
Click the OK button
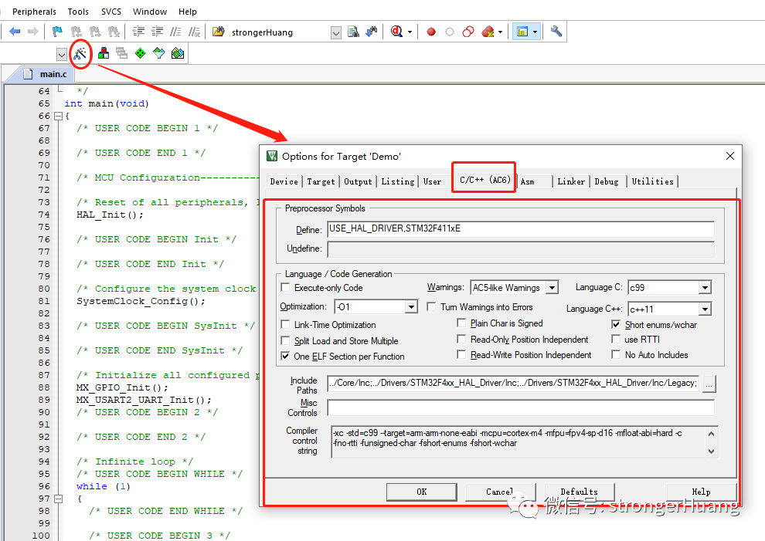(421, 492)
